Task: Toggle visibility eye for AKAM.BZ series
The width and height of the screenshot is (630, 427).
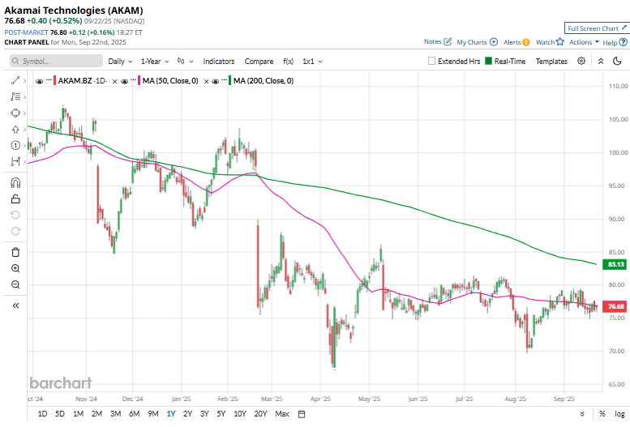Action: coord(40,82)
